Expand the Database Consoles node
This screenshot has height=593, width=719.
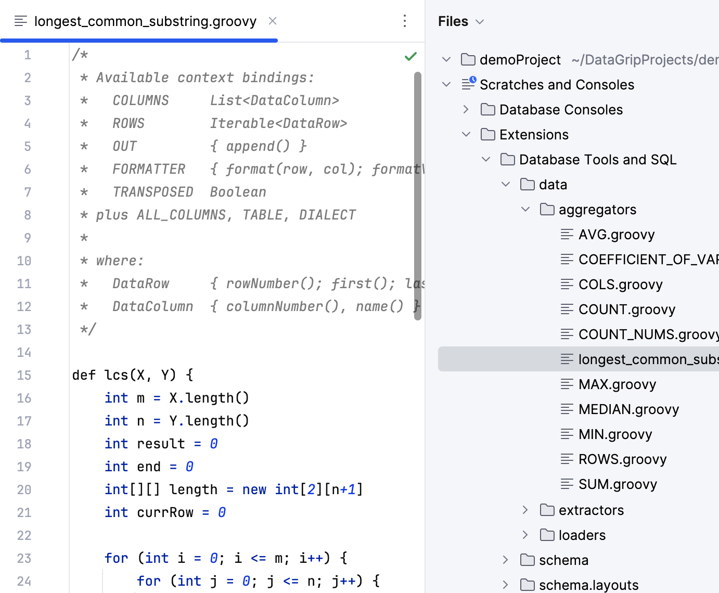click(x=465, y=109)
